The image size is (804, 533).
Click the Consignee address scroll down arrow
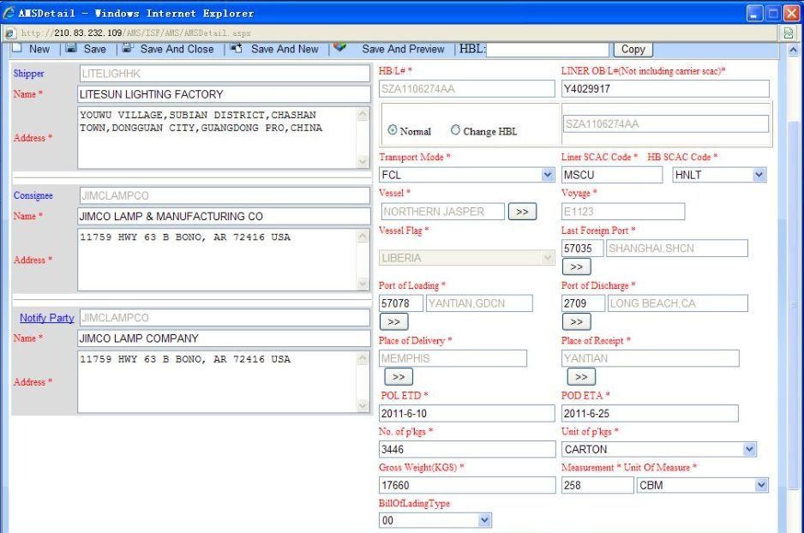point(363,284)
